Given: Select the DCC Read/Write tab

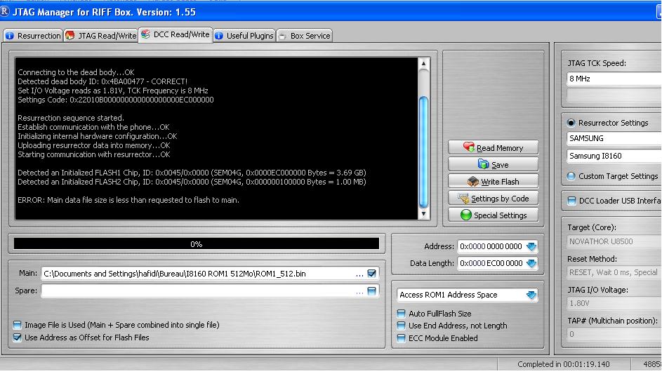Looking at the screenshot, I should pos(176,34).
